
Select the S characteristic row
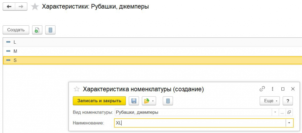coord(152,60)
